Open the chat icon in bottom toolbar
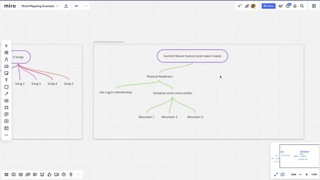This screenshot has height=180, width=320. [x=28, y=174]
